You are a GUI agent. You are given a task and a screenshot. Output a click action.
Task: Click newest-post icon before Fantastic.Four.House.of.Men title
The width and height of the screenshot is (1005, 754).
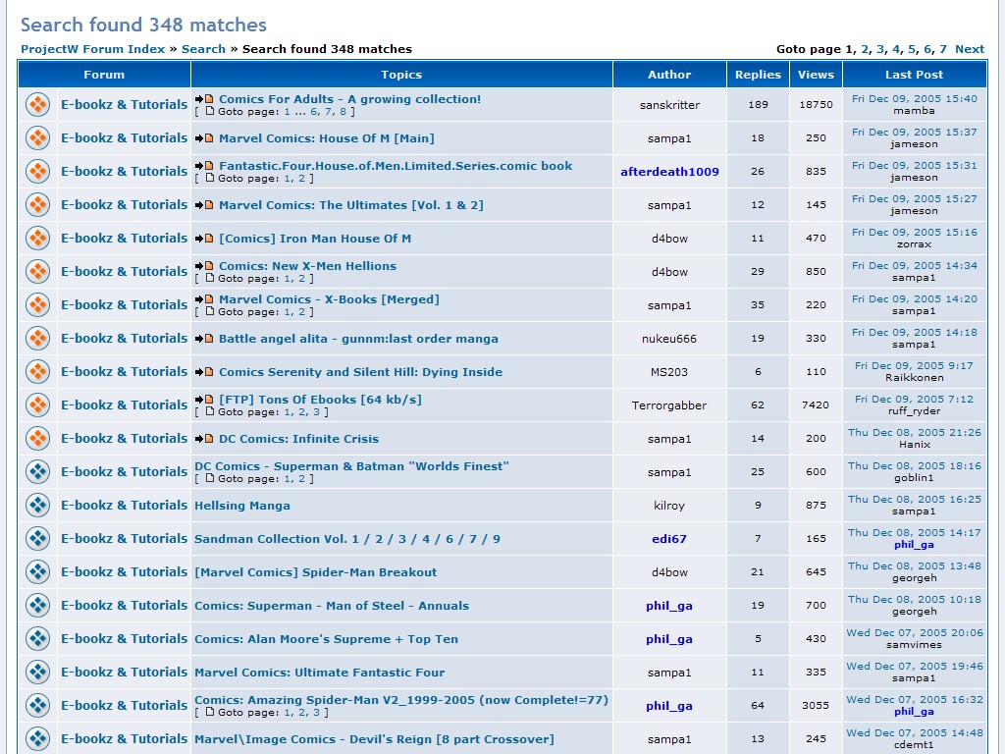click(x=204, y=166)
